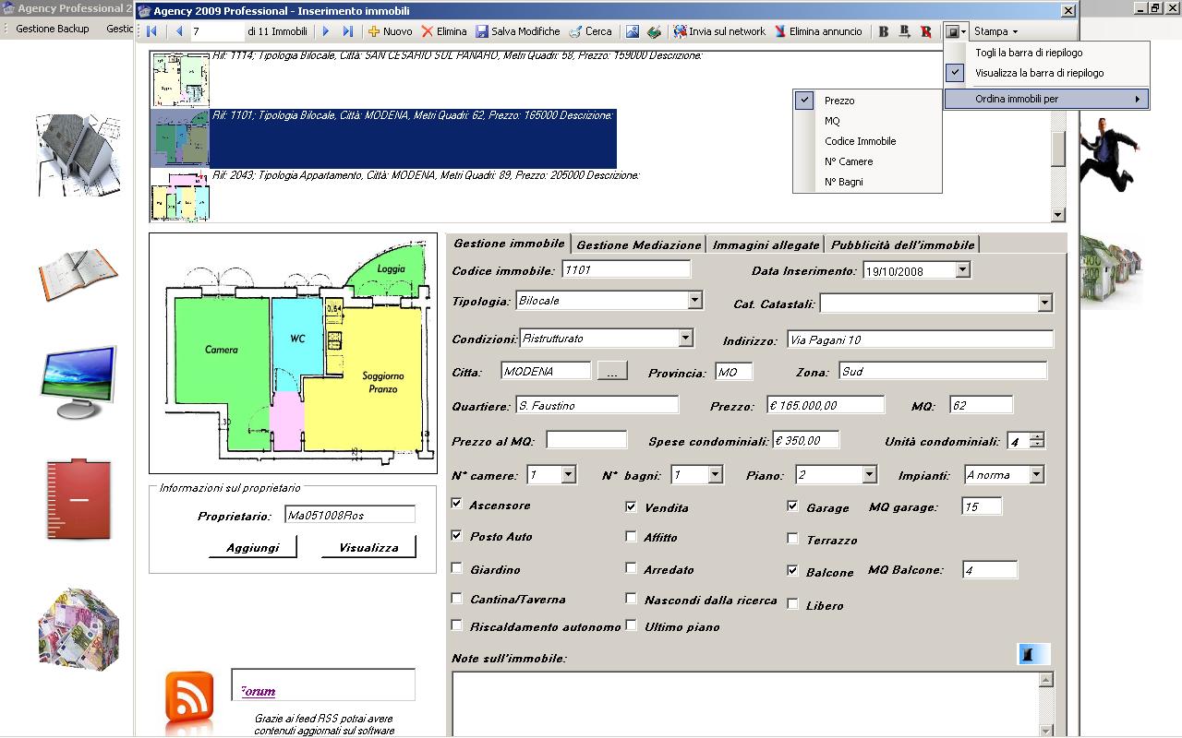The width and height of the screenshot is (1182, 738).
Task: Sort properties by N° Camere
Action: pyautogui.click(x=867, y=161)
